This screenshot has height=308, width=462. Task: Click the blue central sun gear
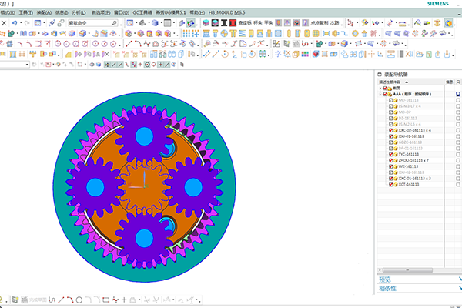click(143, 186)
